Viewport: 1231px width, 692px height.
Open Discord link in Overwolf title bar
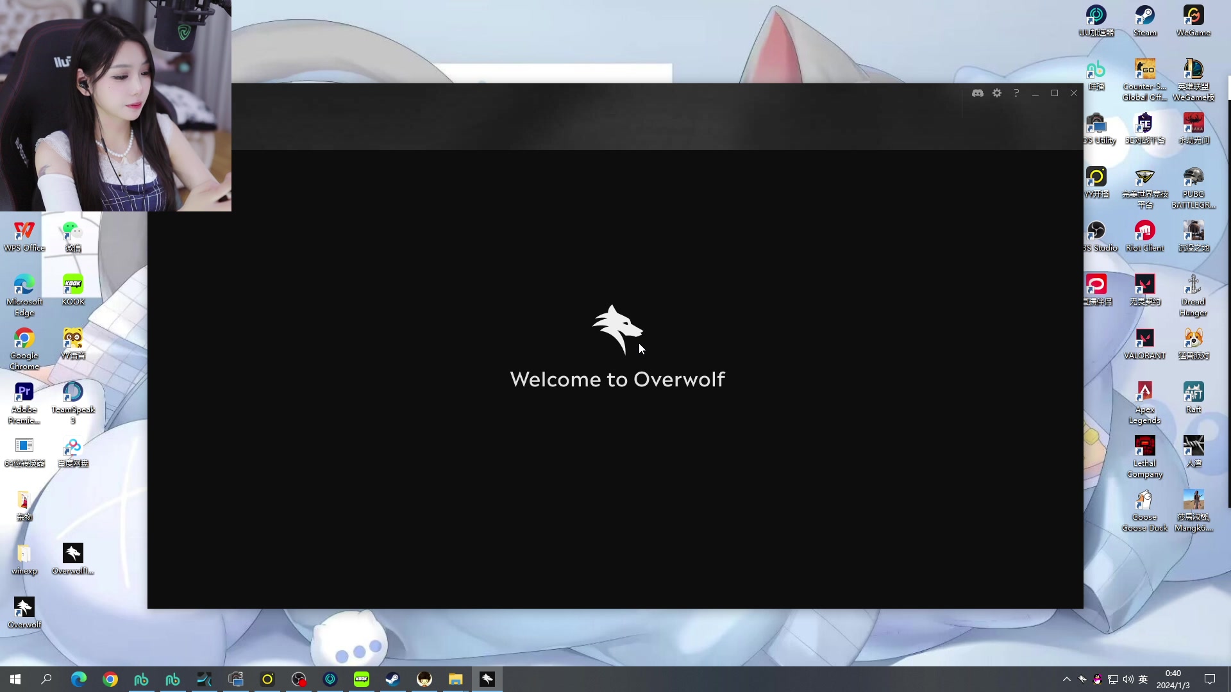pyautogui.click(x=977, y=93)
